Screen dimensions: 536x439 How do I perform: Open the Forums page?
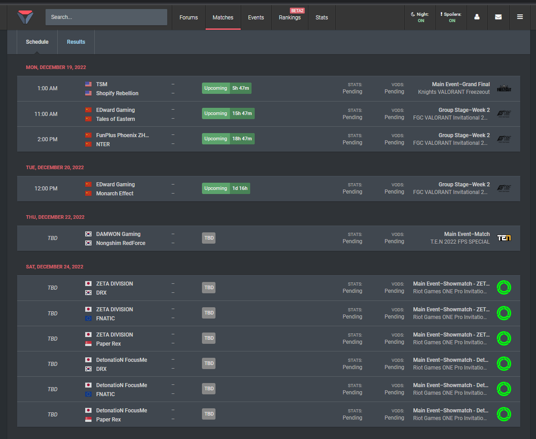click(189, 18)
